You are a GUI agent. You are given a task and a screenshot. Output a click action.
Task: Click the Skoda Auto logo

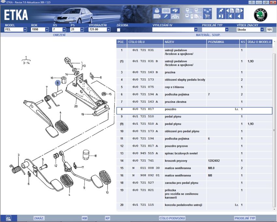coord(261,15)
